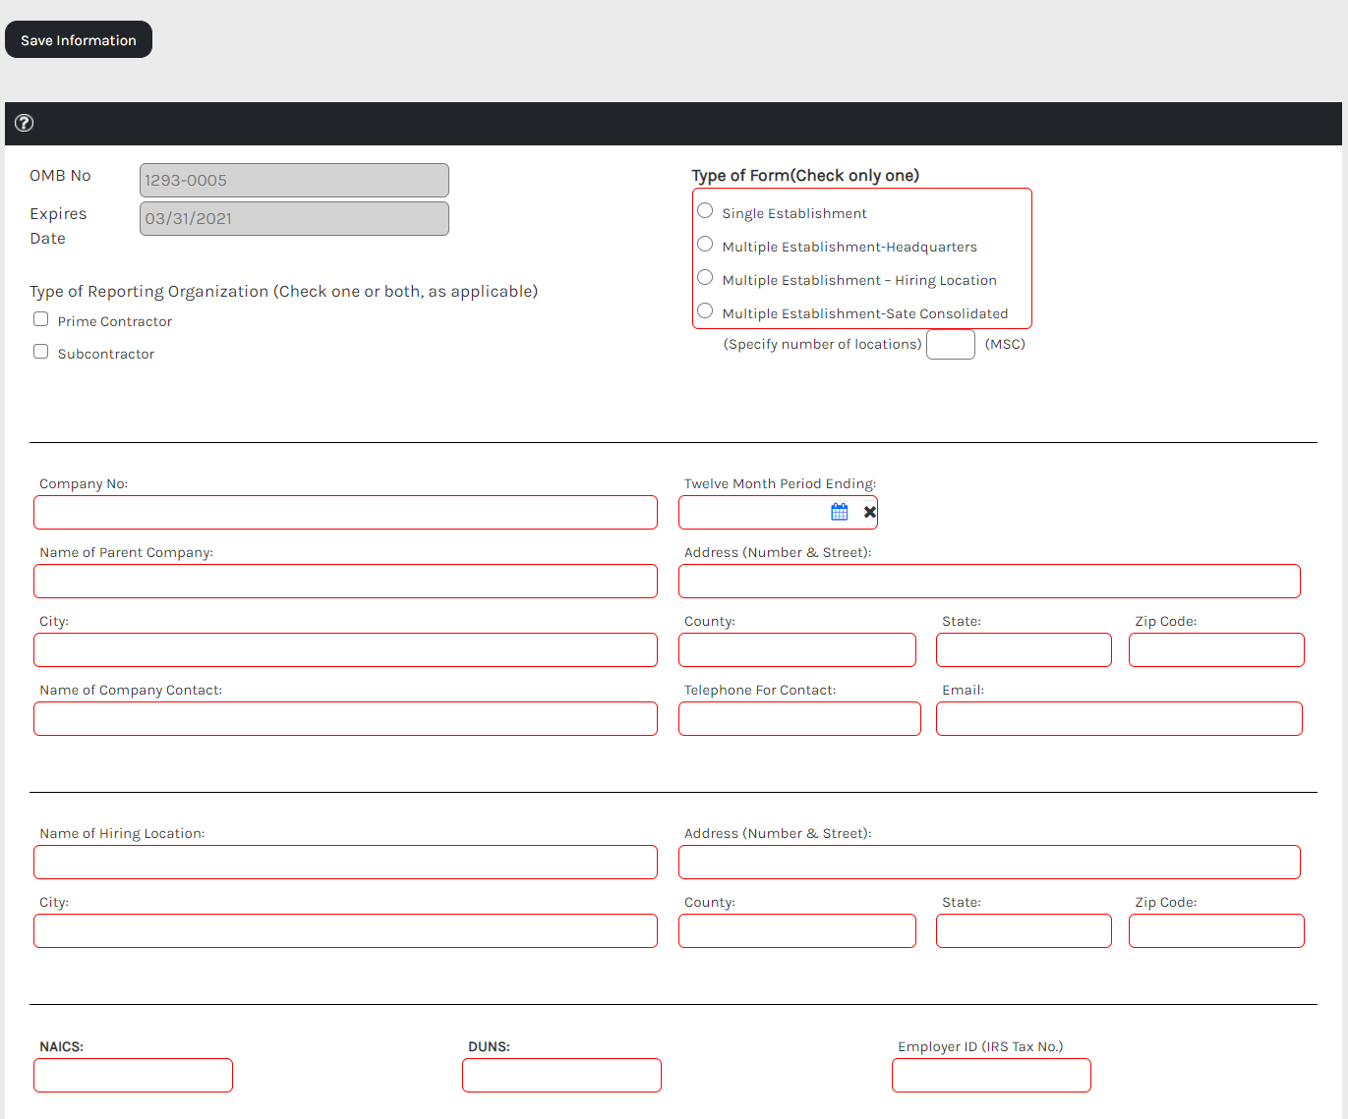Choose Multiple Establishment-Headquarters option
Image resolution: width=1348 pixels, height=1119 pixels.
pyautogui.click(x=705, y=245)
